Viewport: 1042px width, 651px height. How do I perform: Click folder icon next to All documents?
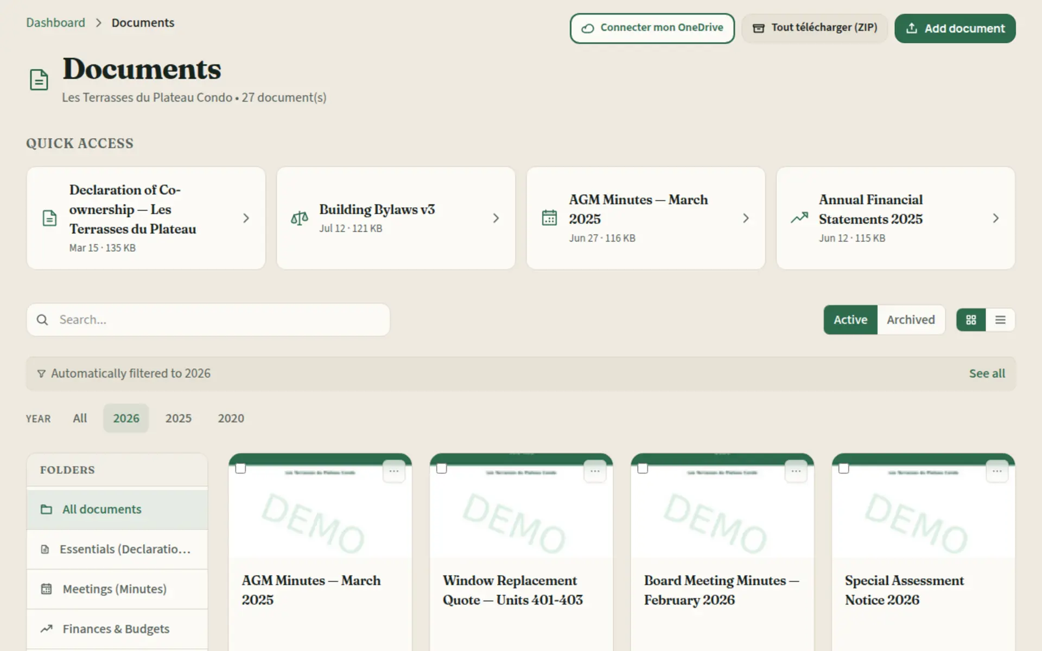click(x=47, y=509)
